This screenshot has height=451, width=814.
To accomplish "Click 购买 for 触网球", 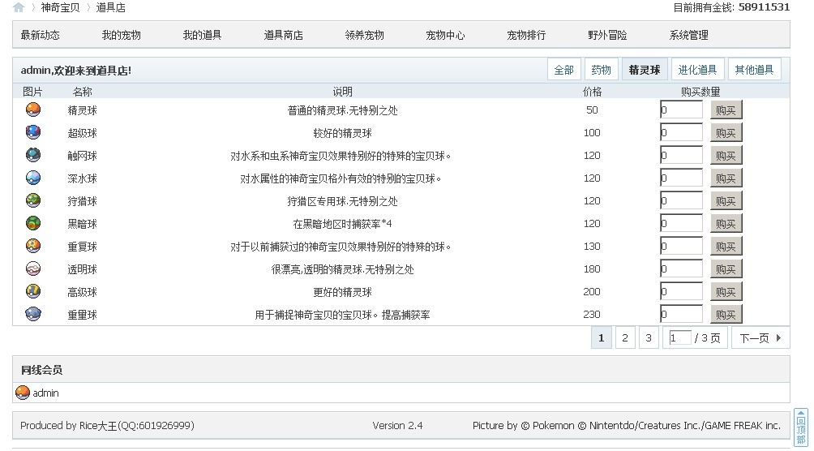I will point(726,156).
